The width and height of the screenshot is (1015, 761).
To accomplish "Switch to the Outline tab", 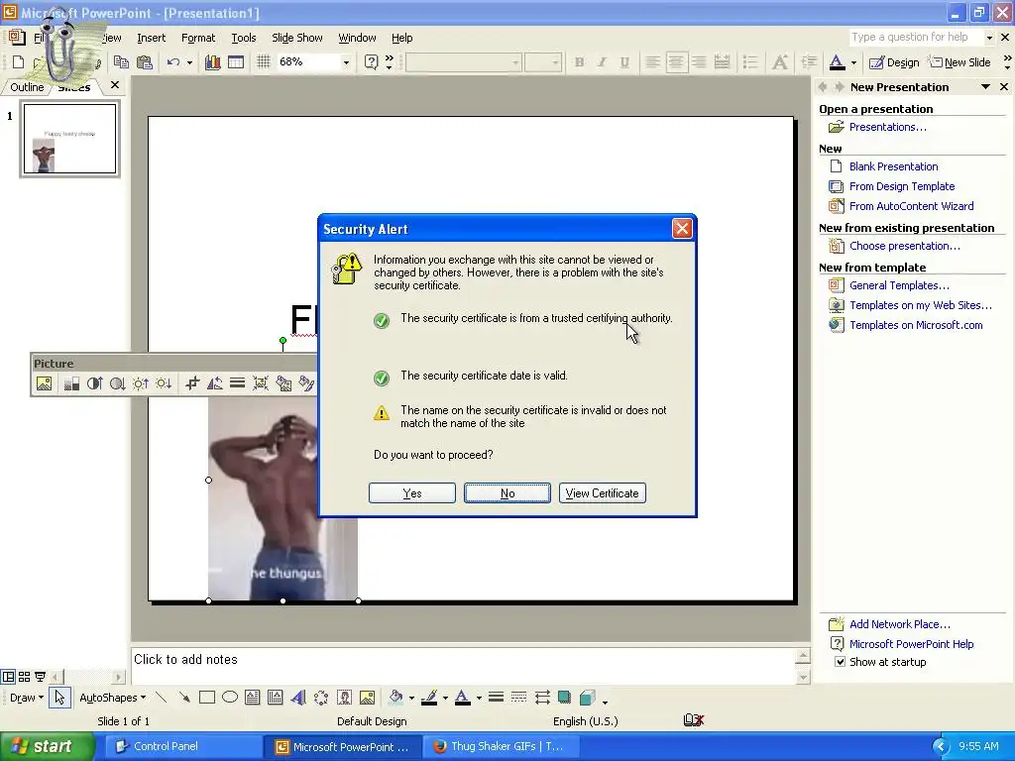I will 27,87.
